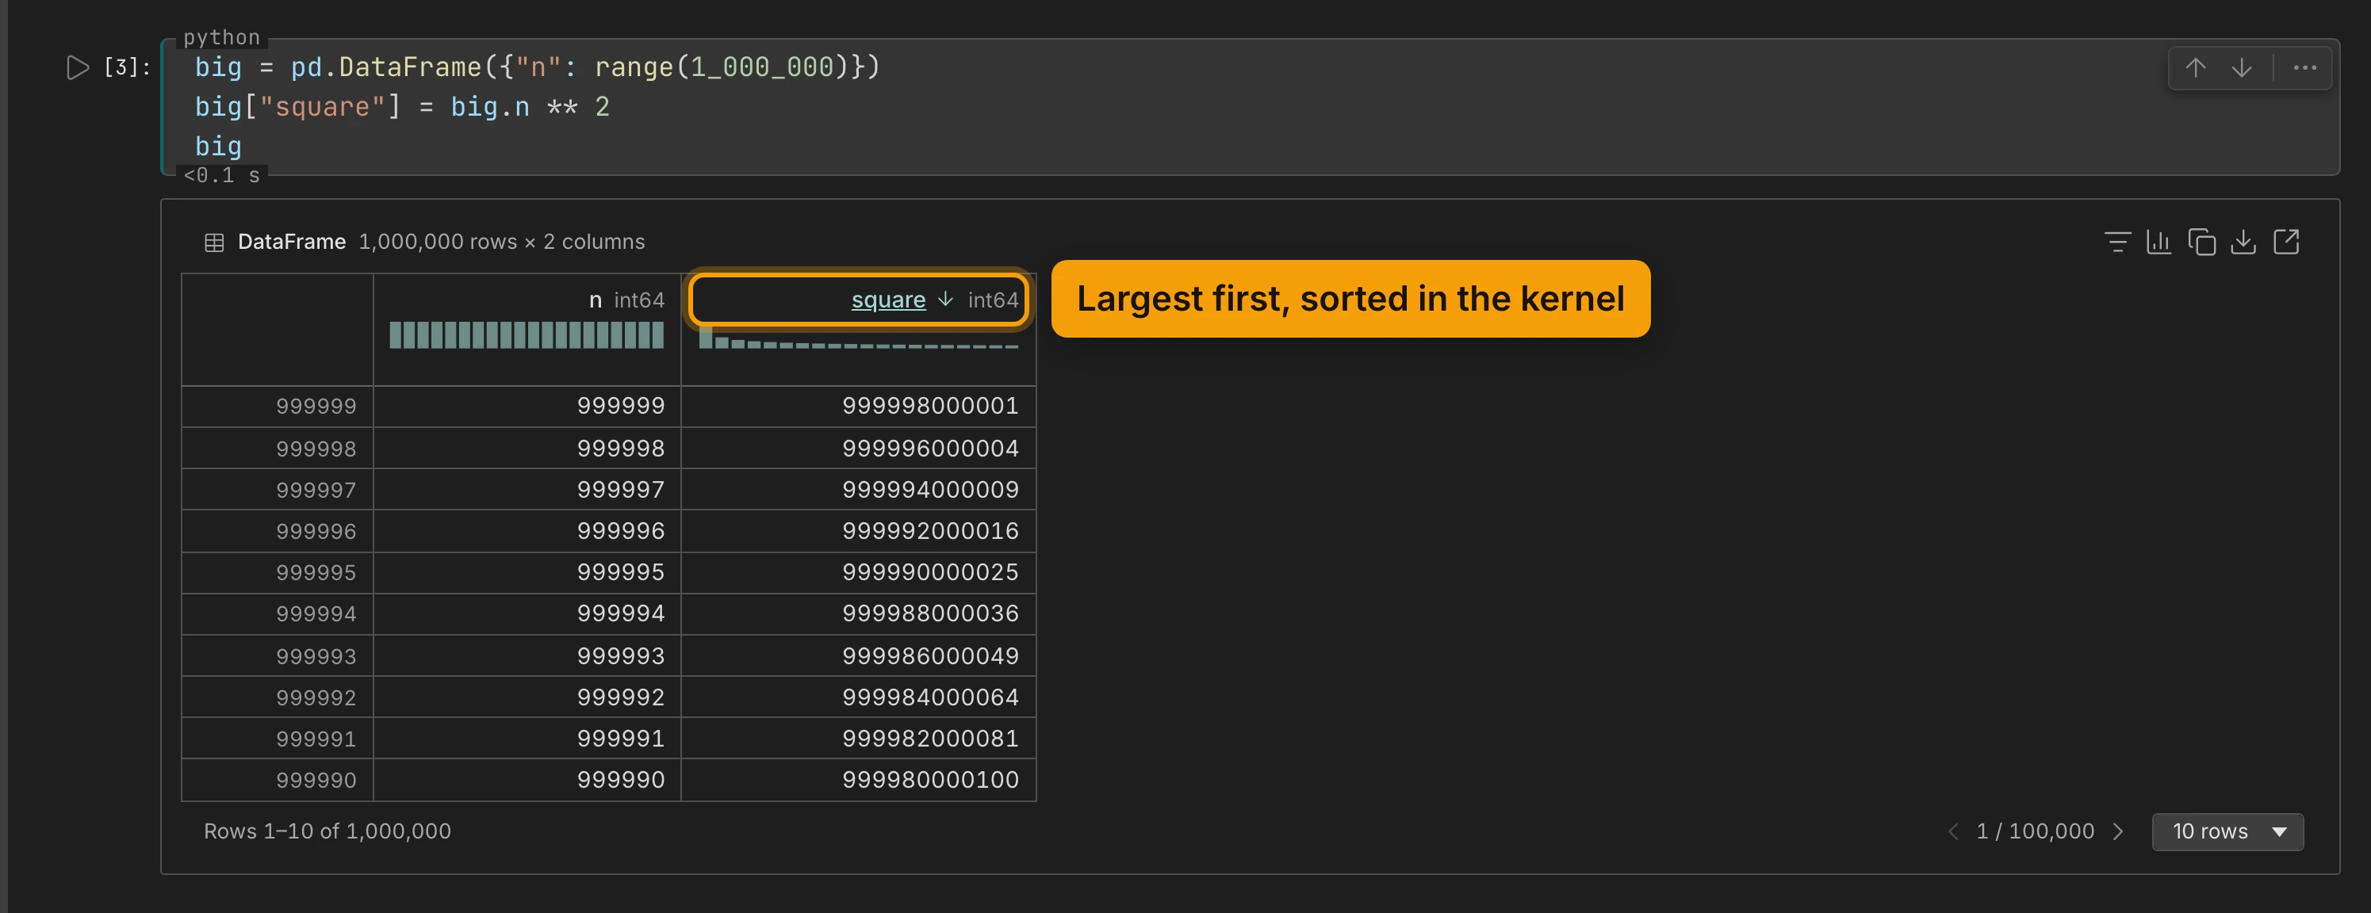This screenshot has height=913, width=2371.
Task: Select cell value 999988000036
Action: click(x=929, y=614)
